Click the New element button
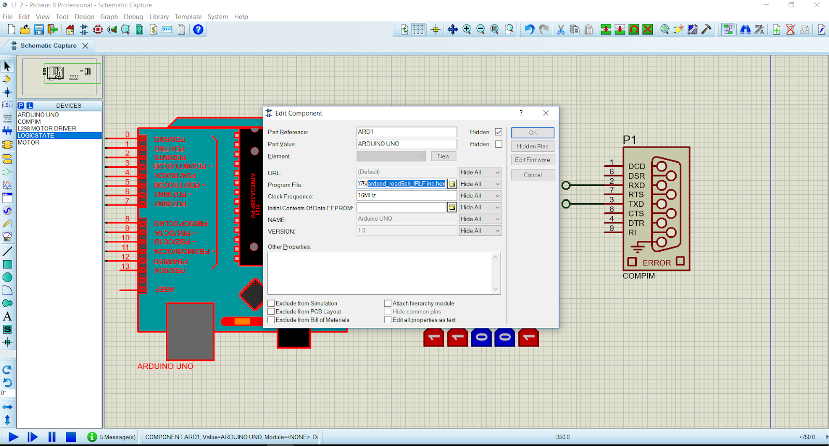This screenshot has height=446, width=829. point(444,156)
